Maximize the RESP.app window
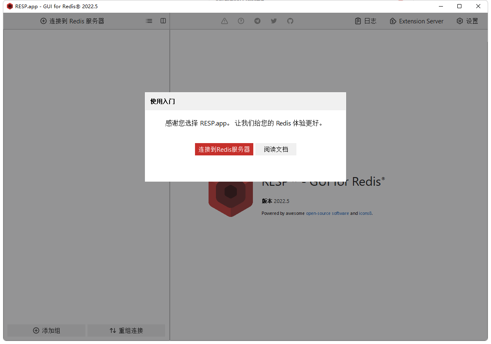This screenshot has height=344, width=491. click(459, 6)
